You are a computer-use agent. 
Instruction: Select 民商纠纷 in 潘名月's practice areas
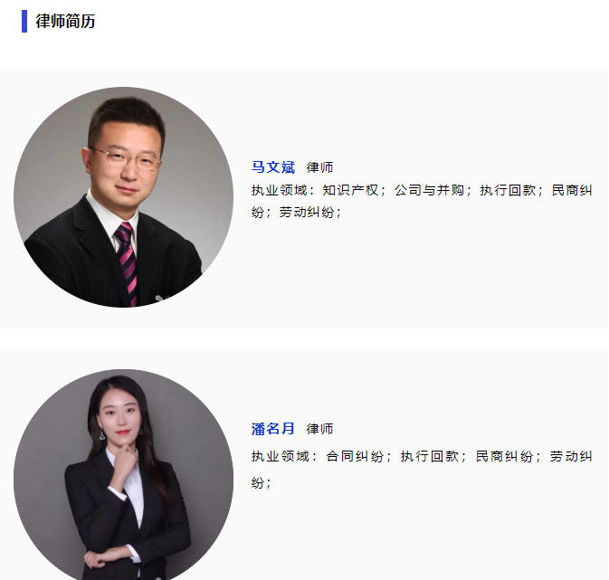(x=505, y=456)
